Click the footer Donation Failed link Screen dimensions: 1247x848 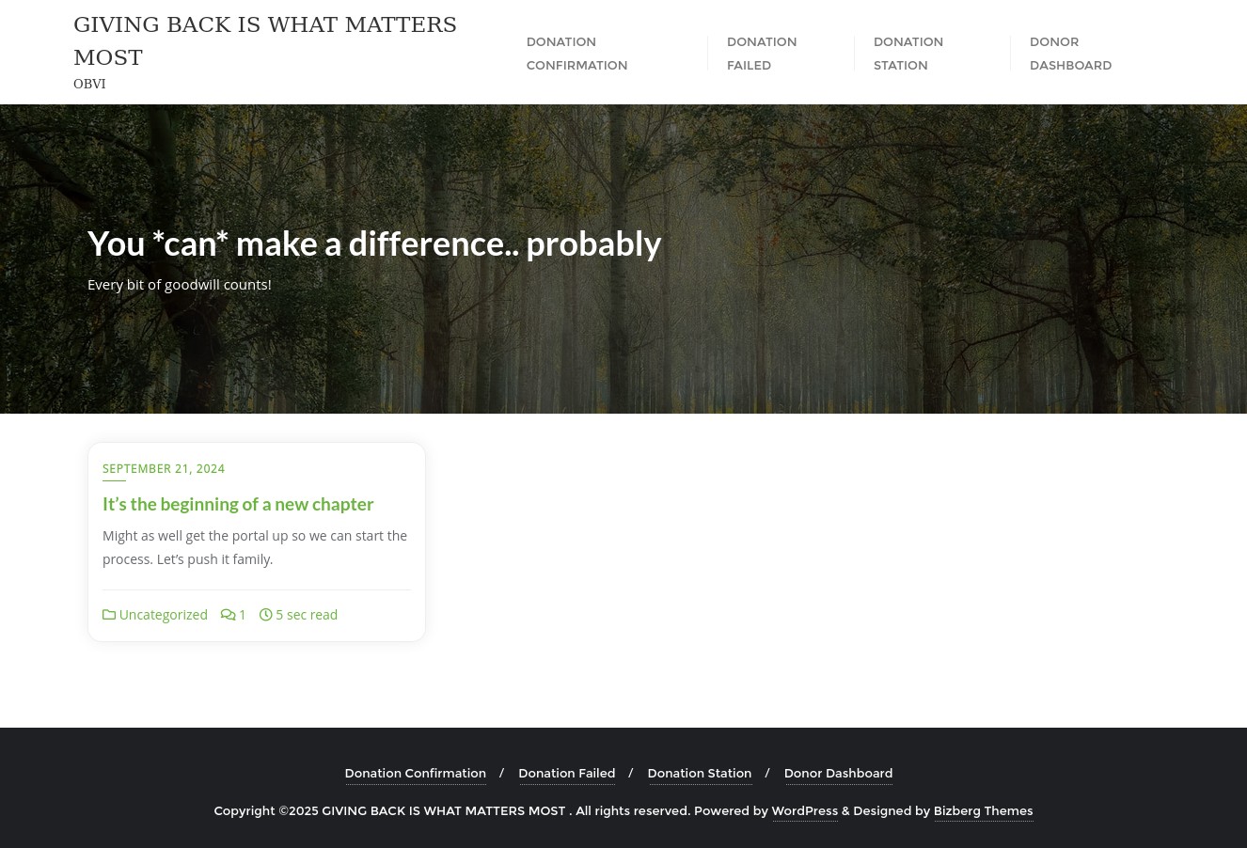point(566,774)
